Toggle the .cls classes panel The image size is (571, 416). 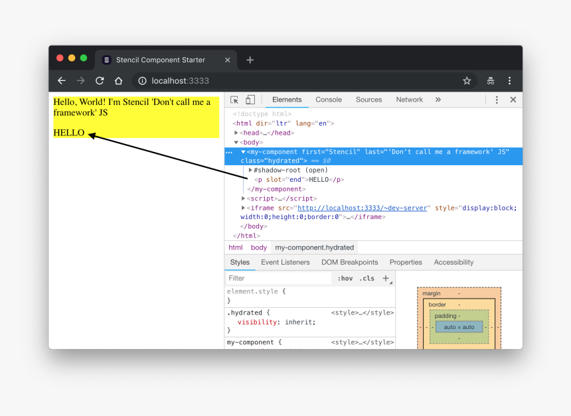tap(367, 279)
